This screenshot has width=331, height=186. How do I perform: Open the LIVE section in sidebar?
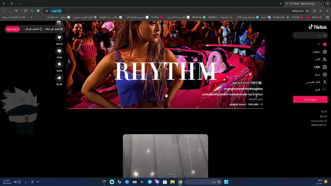point(320,67)
